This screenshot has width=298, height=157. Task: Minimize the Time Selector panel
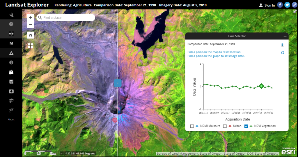click(x=285, y=36)
